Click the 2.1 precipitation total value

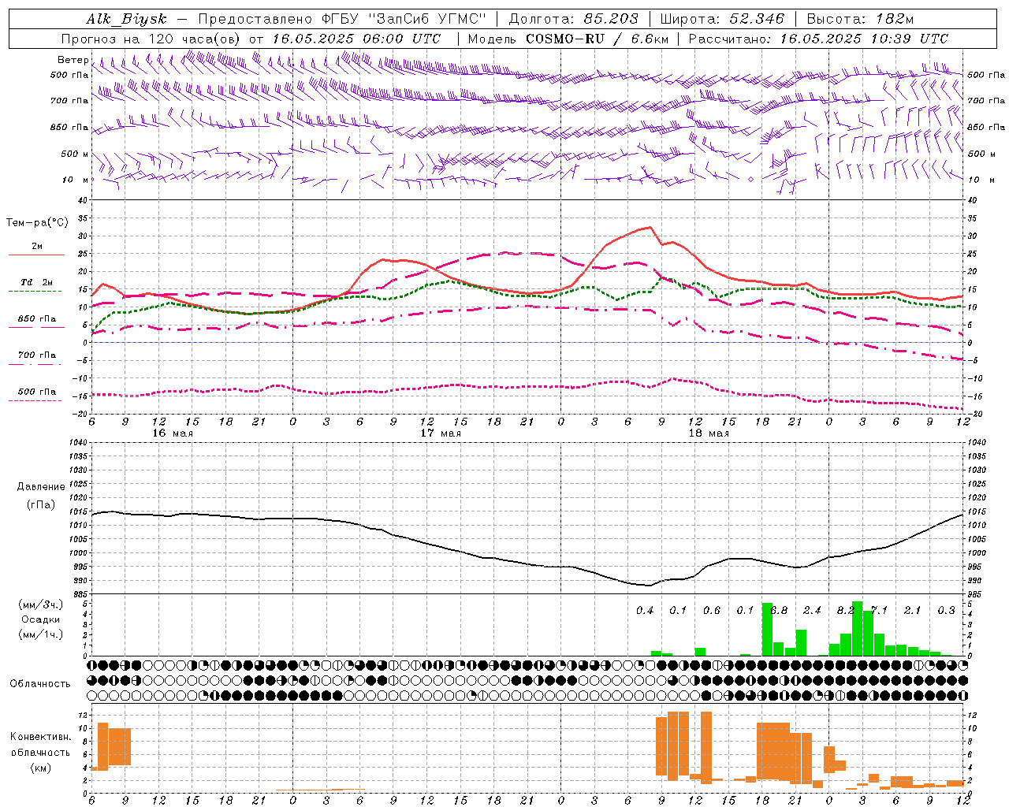click(913, 610)
